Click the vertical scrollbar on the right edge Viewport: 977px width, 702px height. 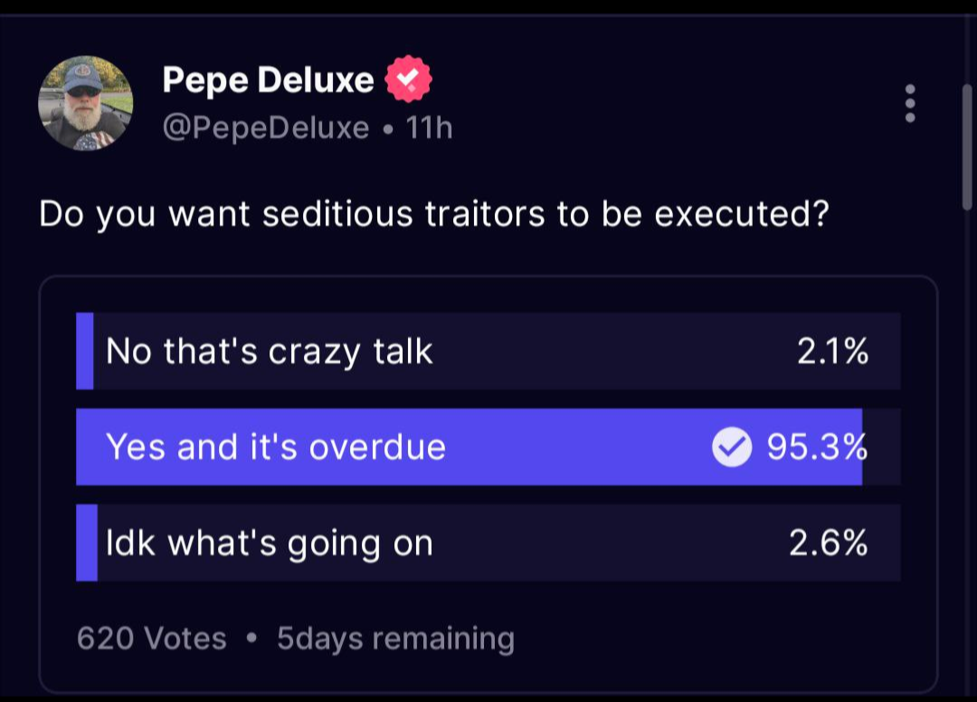coord(967,145)
